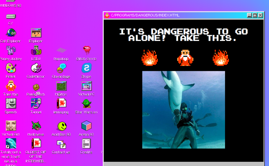Open OLDEST GIF OF THE INTERWEB file
This screenshot has height=166, width=269.
[36, 144]
